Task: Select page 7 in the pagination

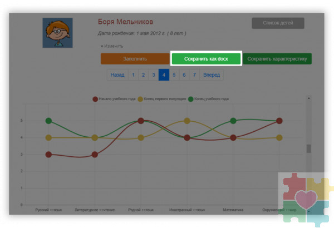Action: (194, 75)
